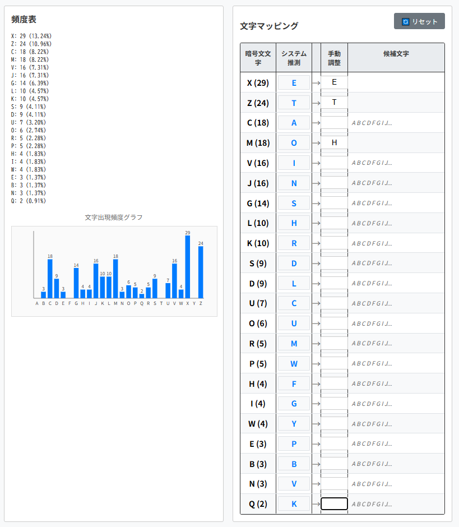Focus the manual input for cipher letter V
The height and width of the screenshot is (527, 459).
click(334, 163)
